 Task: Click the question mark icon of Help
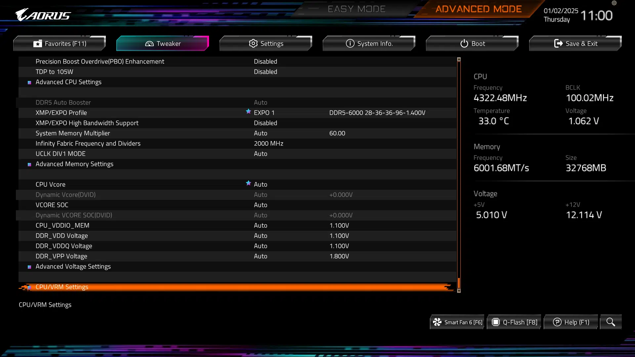557,322
